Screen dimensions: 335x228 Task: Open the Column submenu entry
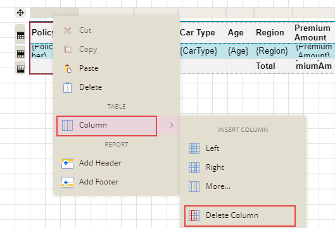click(x=117, y=125)
